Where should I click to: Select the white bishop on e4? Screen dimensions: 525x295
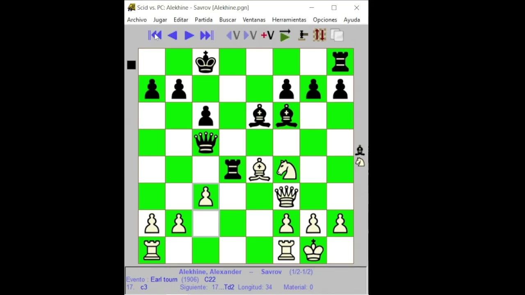coord(259,170)
